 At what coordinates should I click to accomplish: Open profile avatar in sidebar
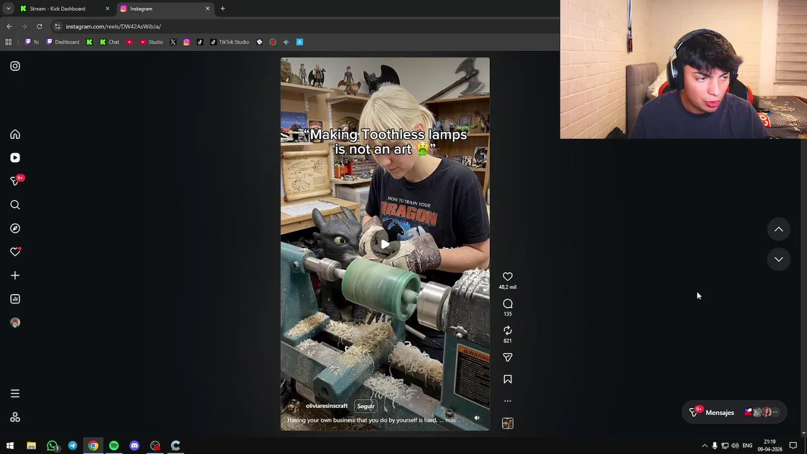click(x=15, y=323)
